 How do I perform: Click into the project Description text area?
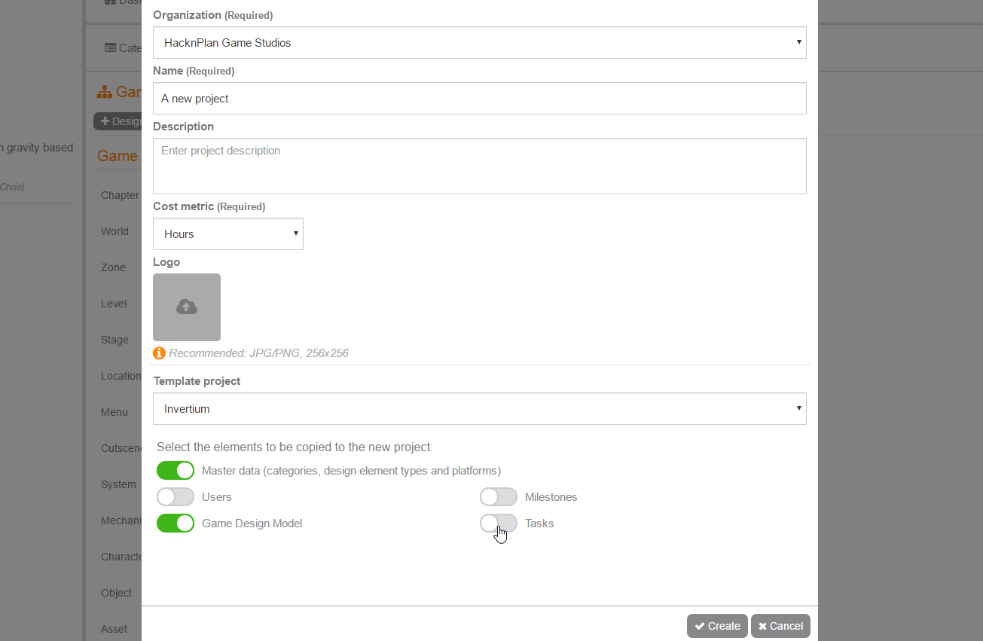click(x=479, y=166)
